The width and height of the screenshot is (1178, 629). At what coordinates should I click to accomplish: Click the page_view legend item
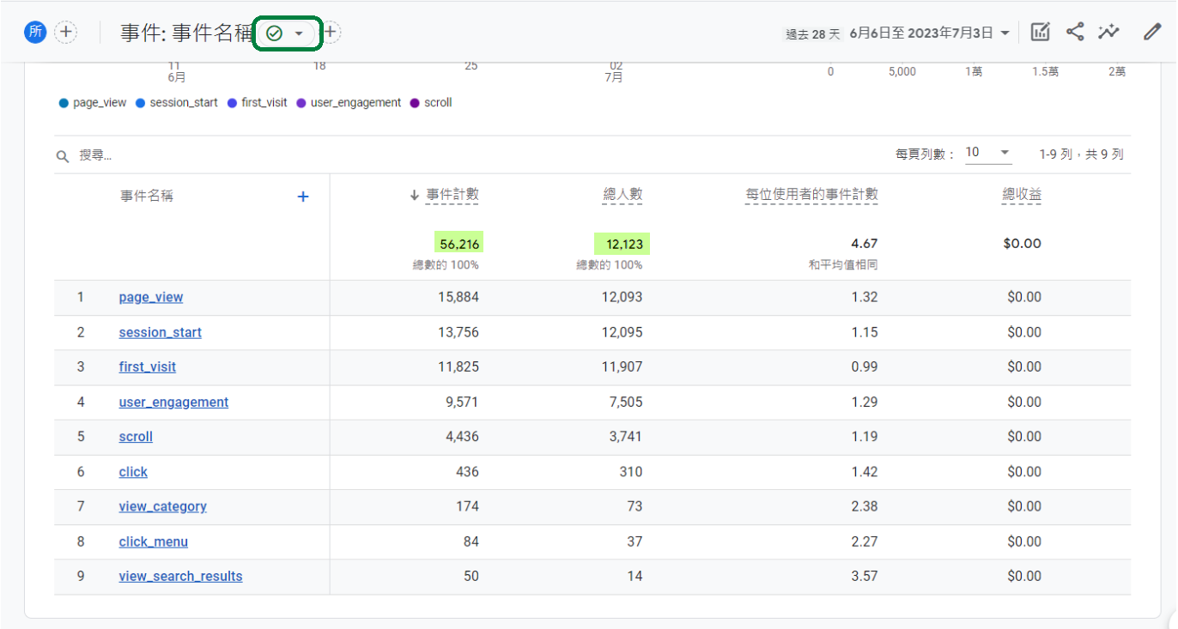pyautogui.click(x=93, y=103)
